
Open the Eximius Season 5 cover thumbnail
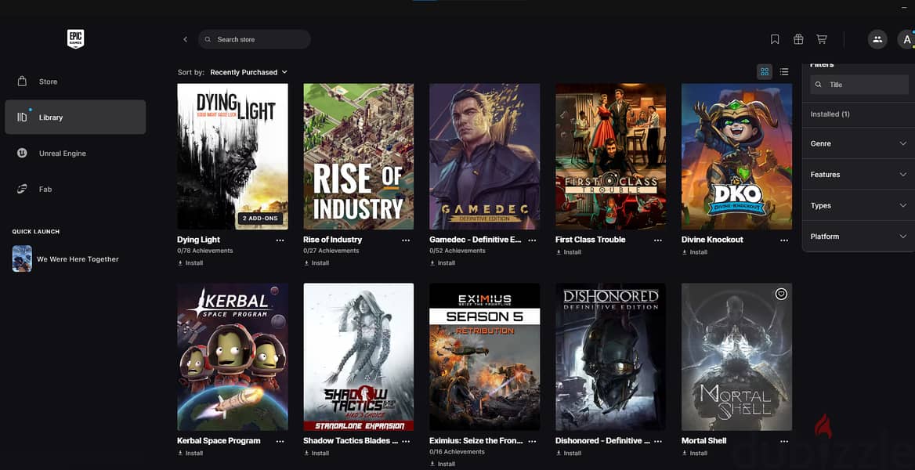484,356
